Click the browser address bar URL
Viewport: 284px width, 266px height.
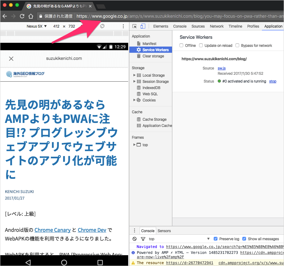(x=180, y=16)
